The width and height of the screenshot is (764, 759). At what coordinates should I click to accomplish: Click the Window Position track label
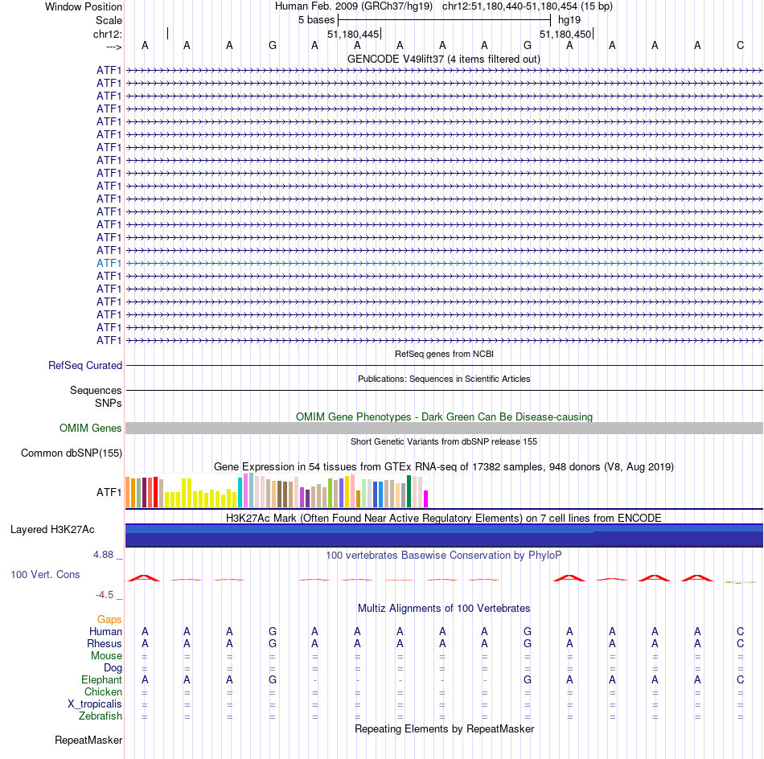[x=84, y=6]
